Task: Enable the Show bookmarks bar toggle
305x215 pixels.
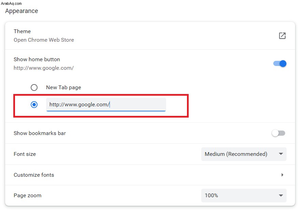Action: (278, 133)
